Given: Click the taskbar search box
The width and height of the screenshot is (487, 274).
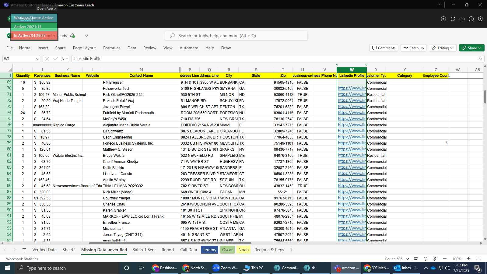Looking at the screenshot, I should click(x=67, y=268).
